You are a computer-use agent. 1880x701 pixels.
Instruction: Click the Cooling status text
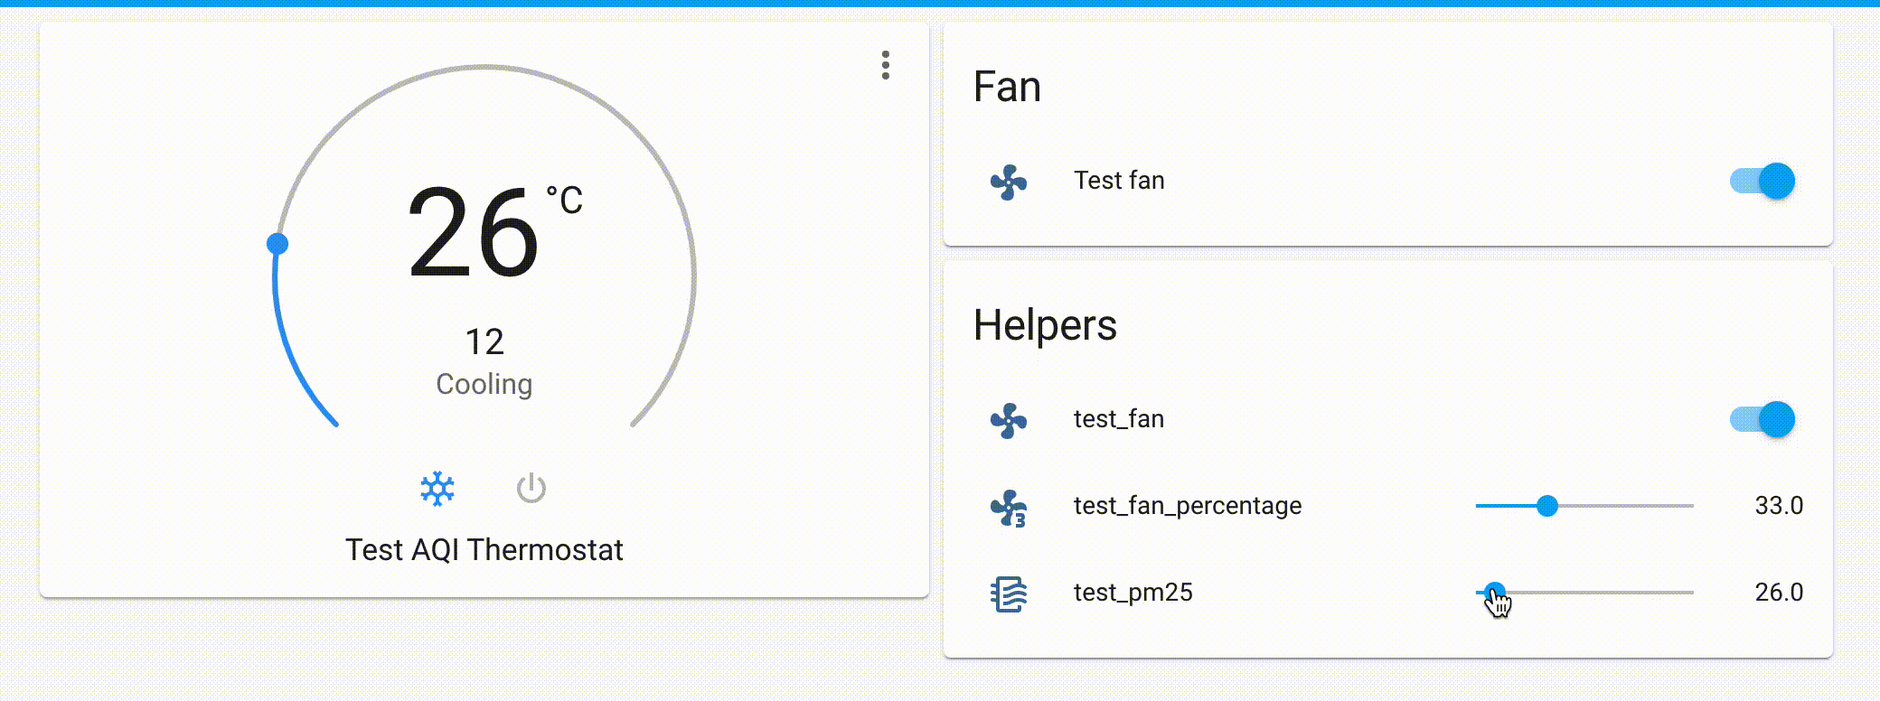click(x=484, y=383)
